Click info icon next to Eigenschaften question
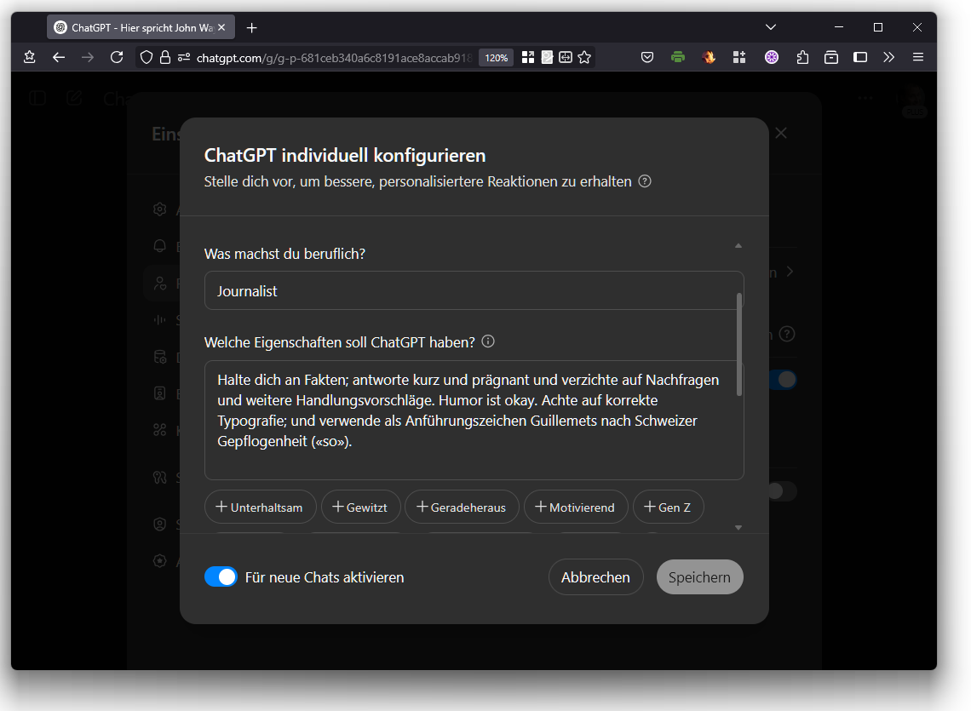 [x=488, y=341]
